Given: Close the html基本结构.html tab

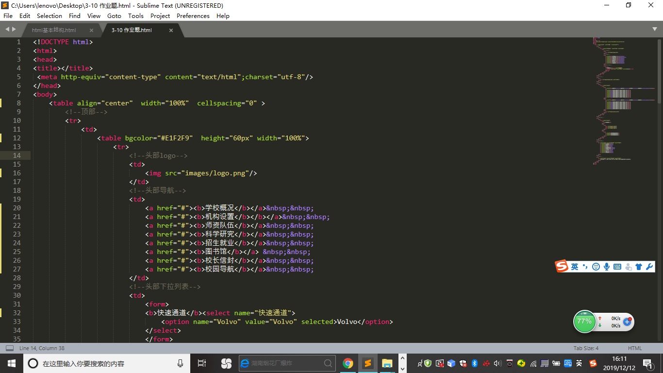Looking at the screenshot, I should pos(91,30).
